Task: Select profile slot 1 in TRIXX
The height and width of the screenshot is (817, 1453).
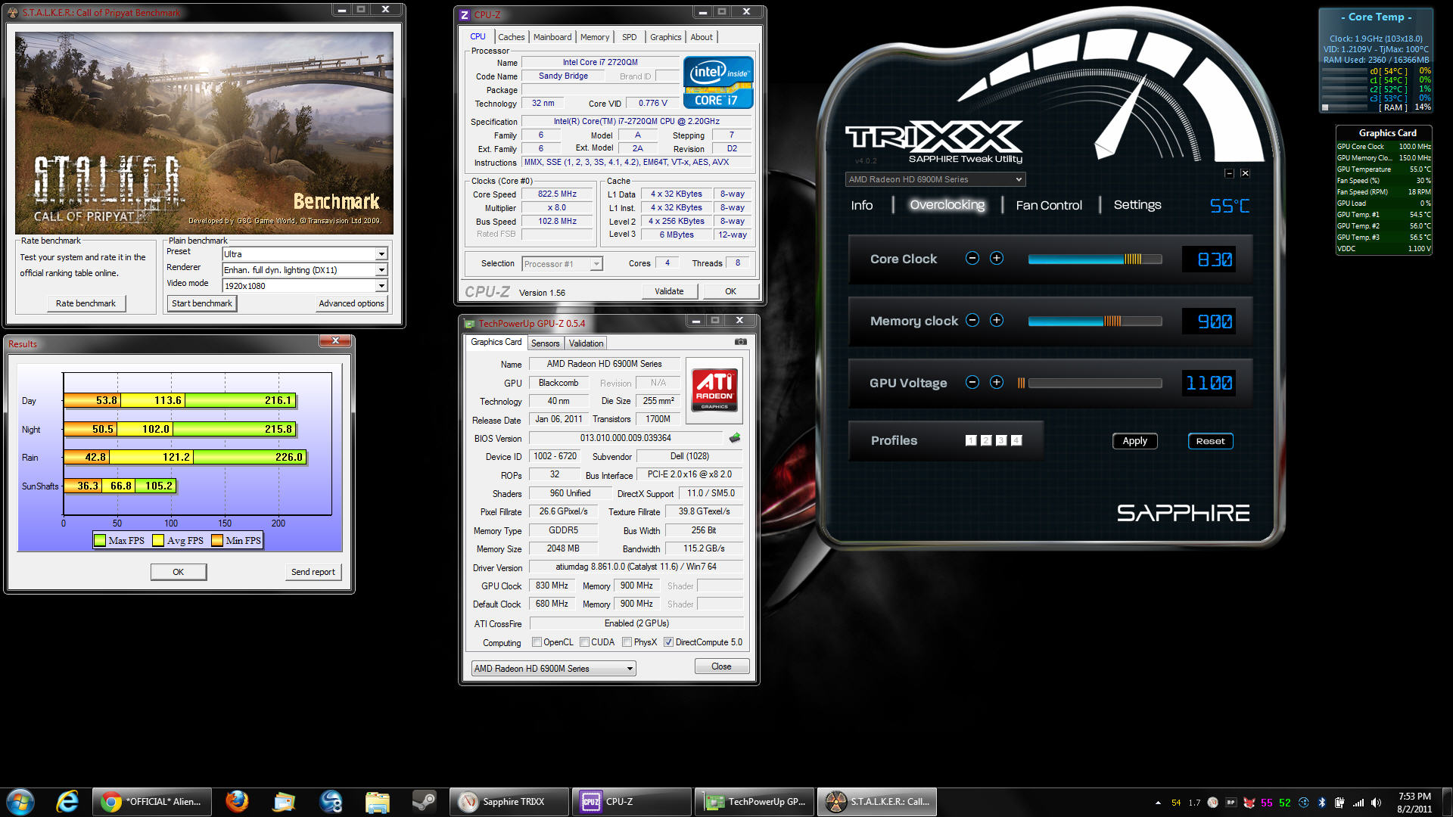Action: click(x=971, y=440)
